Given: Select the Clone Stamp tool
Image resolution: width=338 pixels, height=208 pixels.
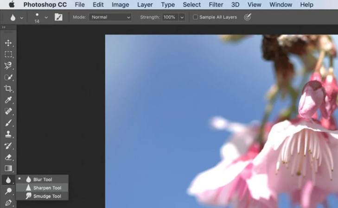Looking at the screenshot, I should pyautogui.click(x=8, y=134).
